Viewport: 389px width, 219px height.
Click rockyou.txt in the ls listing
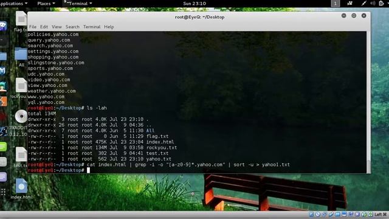pos(162,148)
